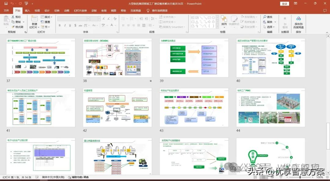Switch to the 切换 (Transitions) tab
330x181 pixels.
(x=57, y=10)
